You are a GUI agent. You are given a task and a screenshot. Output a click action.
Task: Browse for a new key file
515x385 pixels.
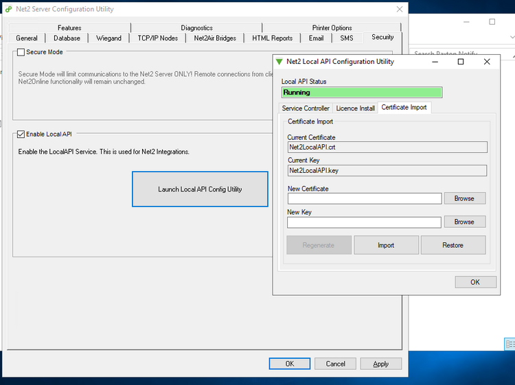[x=465, y=222]
